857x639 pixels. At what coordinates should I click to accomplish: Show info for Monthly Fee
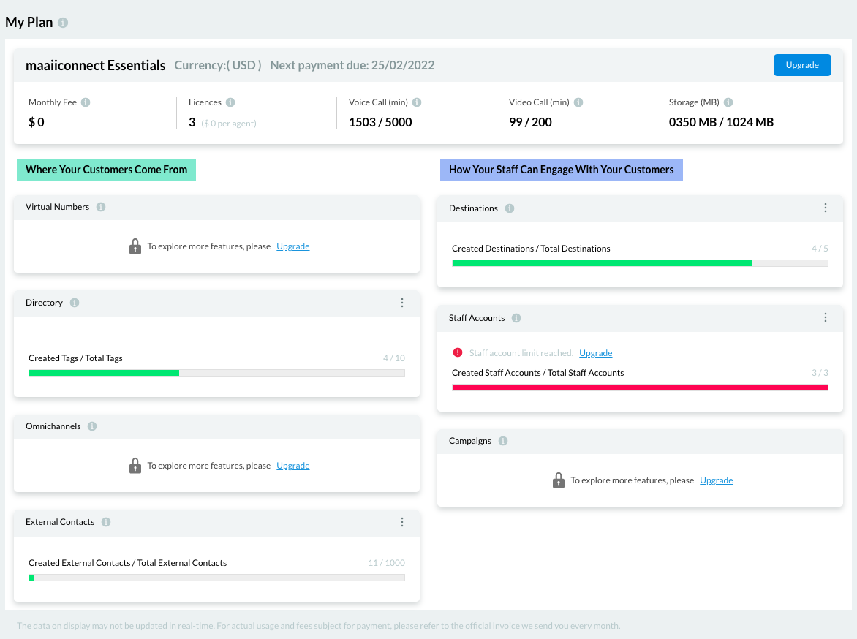86,102
